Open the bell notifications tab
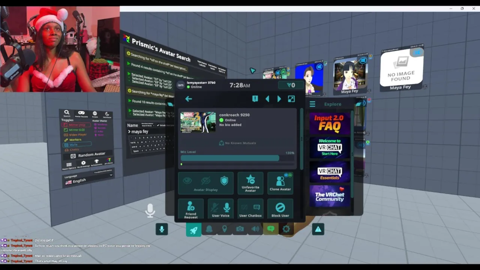 (x=209, y=229)
